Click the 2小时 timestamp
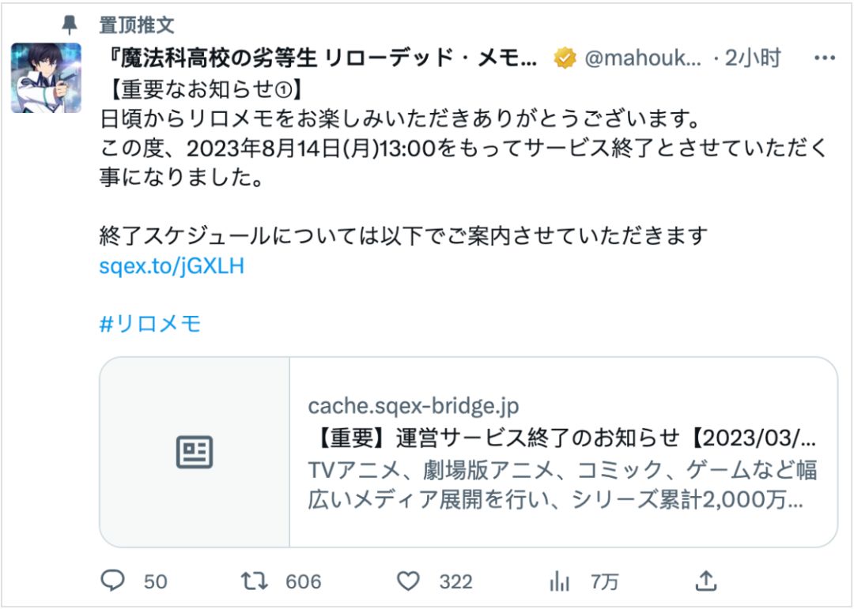 click(x=753, y=58)
